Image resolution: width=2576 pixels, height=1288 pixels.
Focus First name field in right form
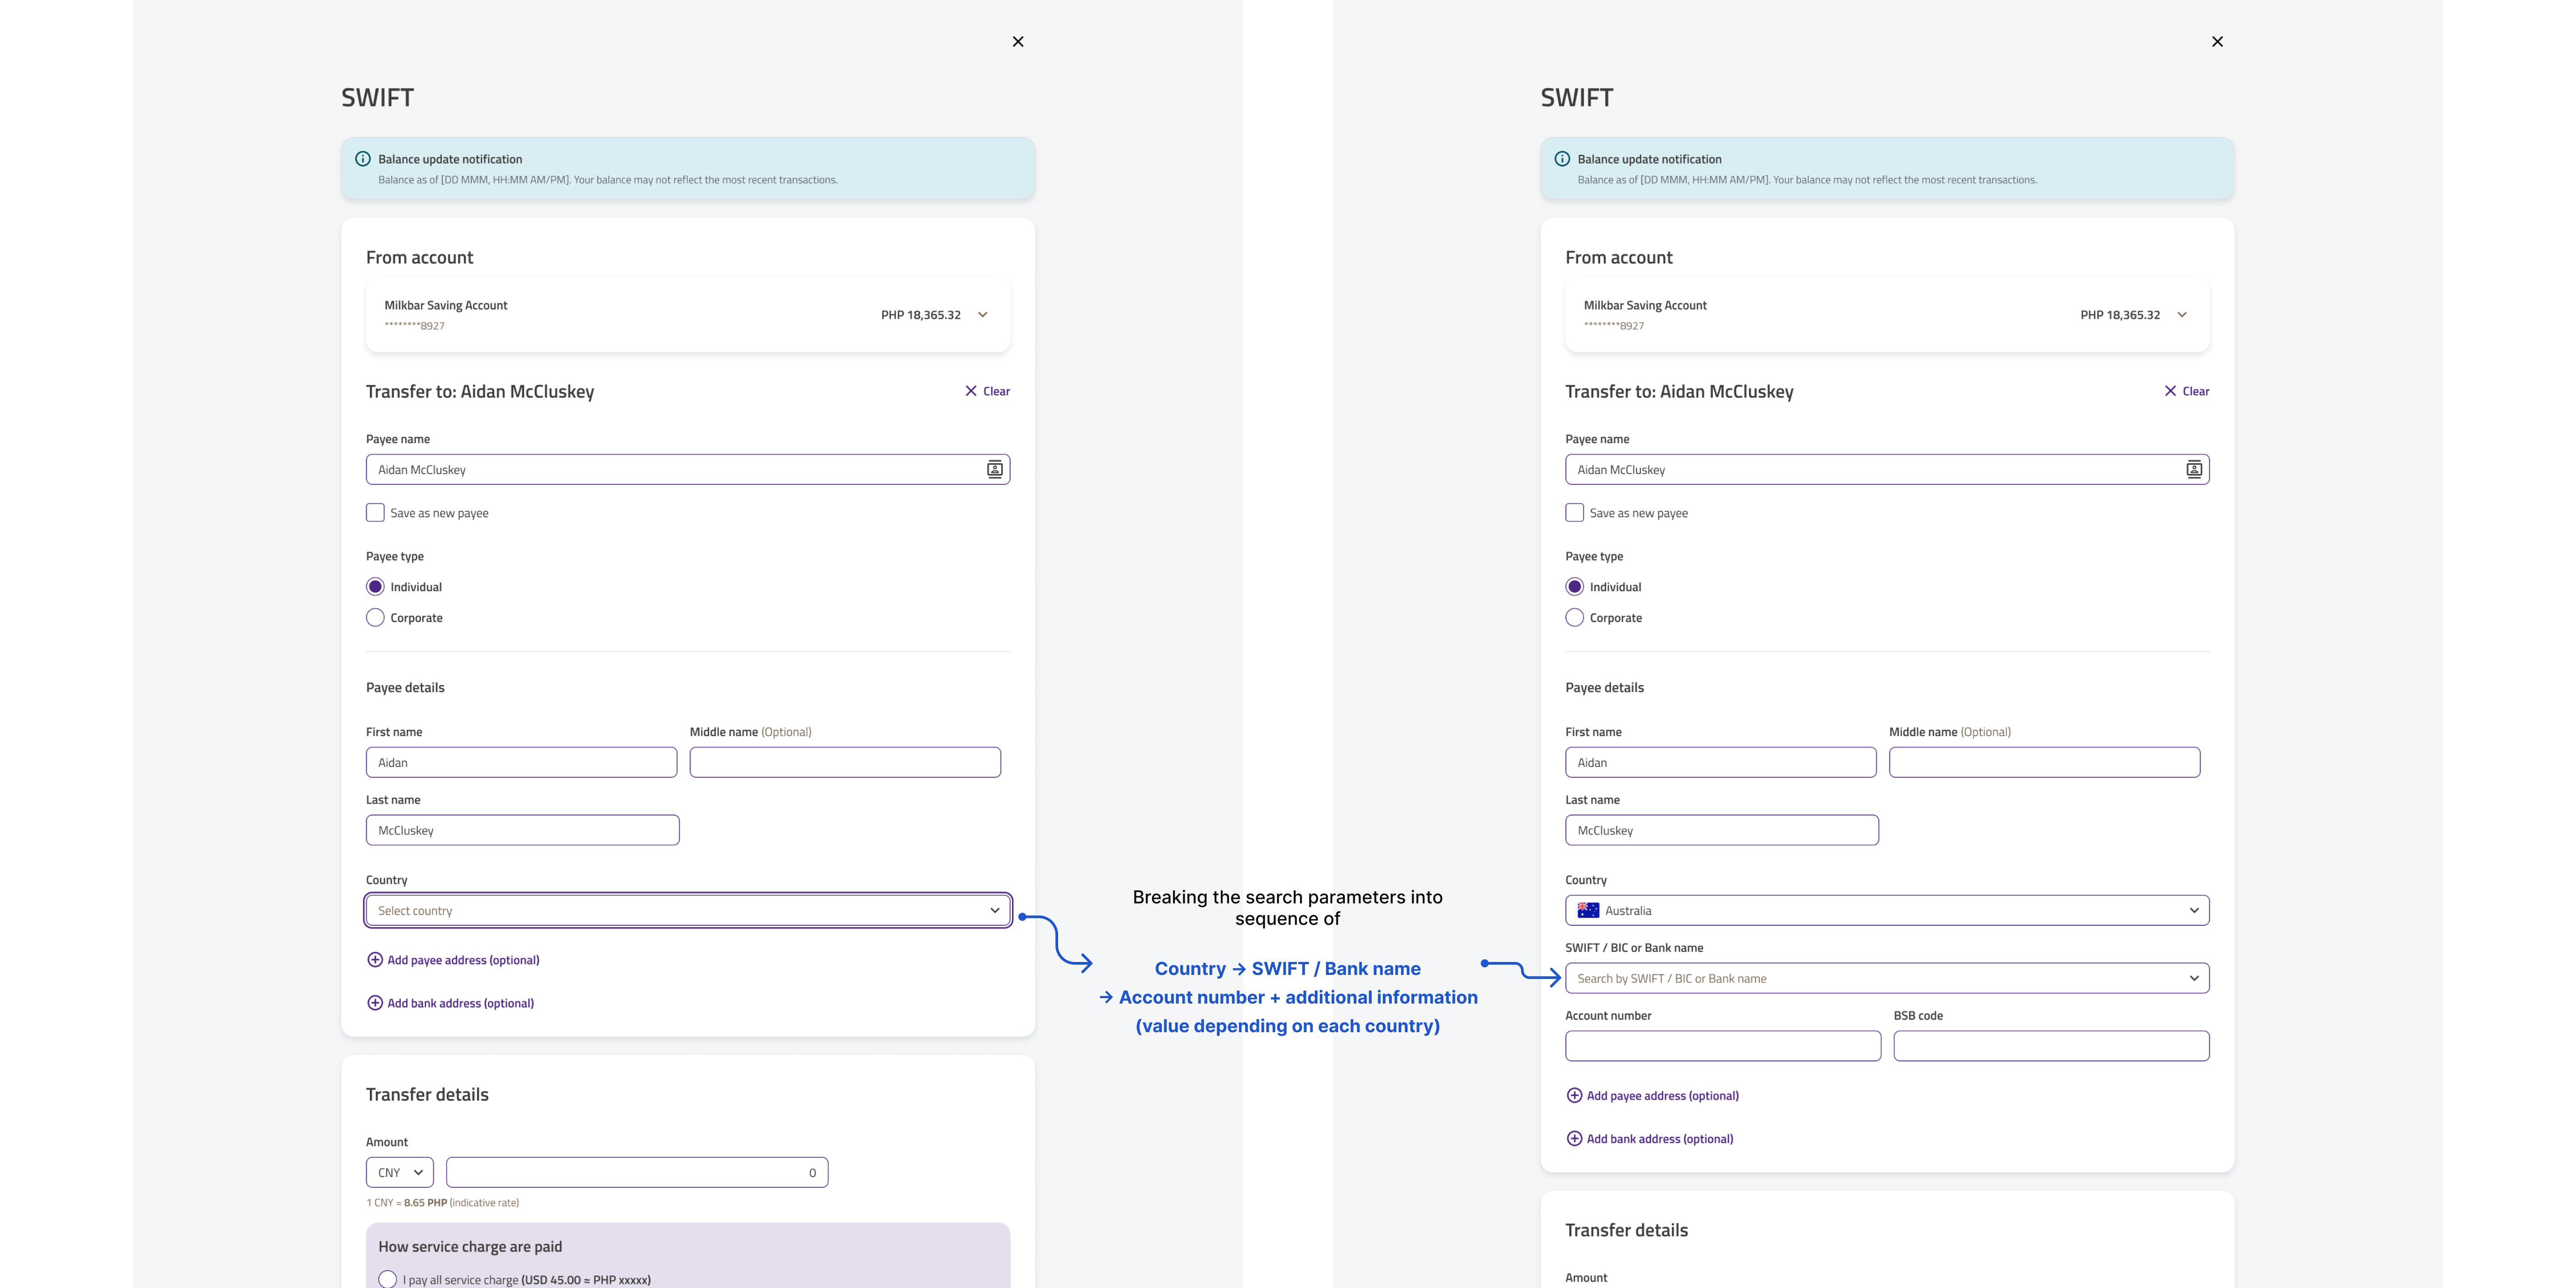point(1720,763)
